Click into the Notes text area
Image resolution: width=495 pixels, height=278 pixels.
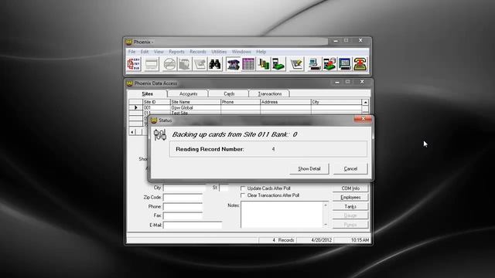282,215
